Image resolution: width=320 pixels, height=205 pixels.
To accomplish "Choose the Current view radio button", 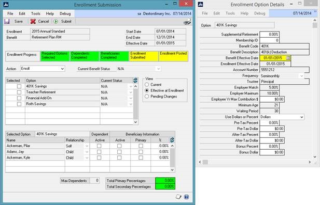I will [147, 84].
